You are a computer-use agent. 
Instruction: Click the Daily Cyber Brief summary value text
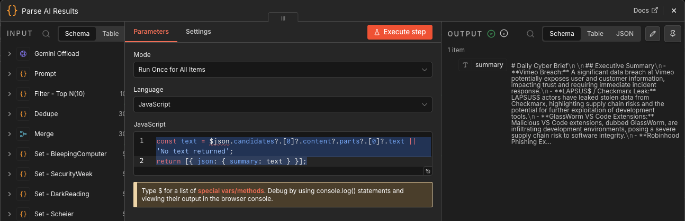pyautogui.click(x=595, y=104)
